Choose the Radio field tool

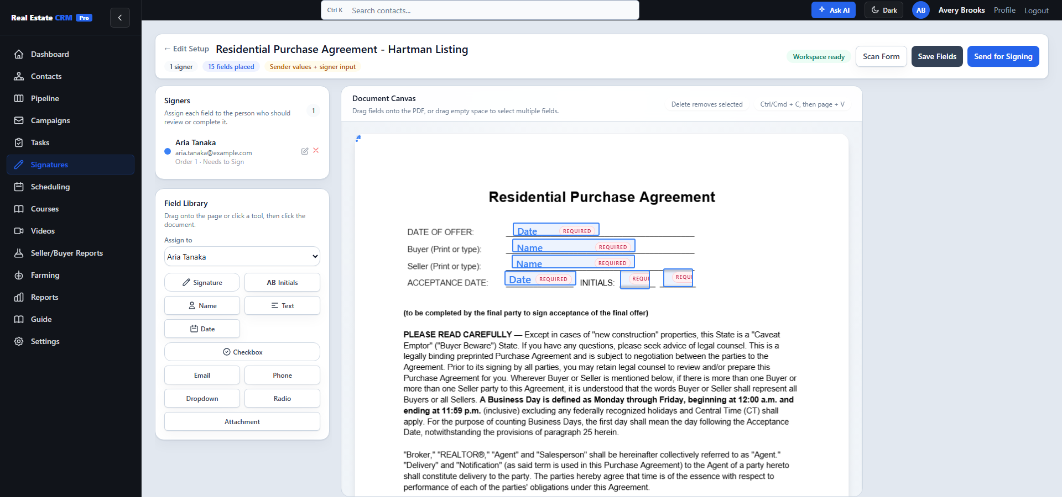[282, 398]
